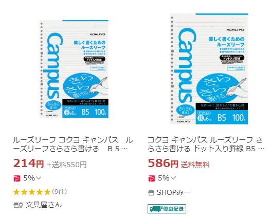Visit the SHOPみー store
The image size is (271, 217).
click(173, 192)
